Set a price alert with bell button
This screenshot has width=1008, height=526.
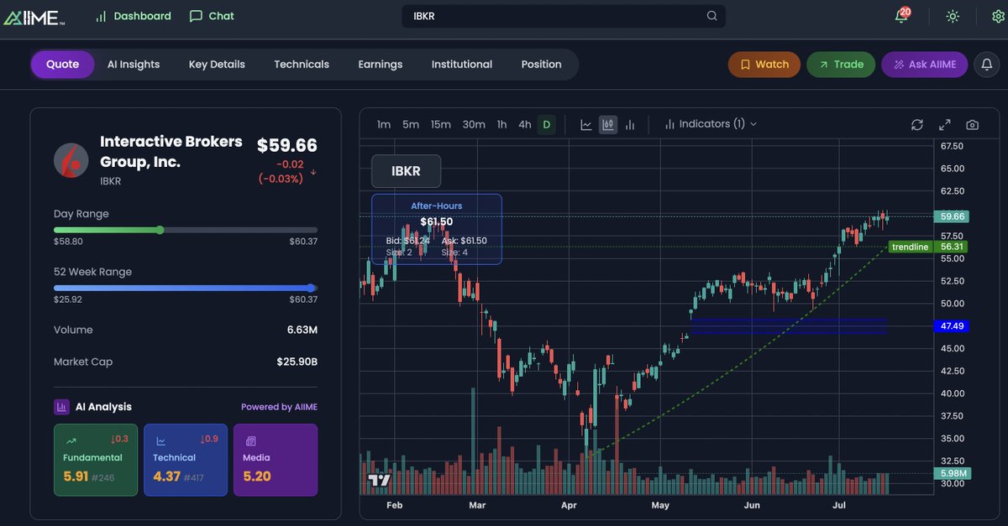coord(987,65)
